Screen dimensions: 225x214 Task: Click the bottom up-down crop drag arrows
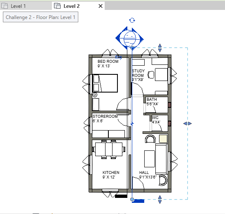pos(160,200)
